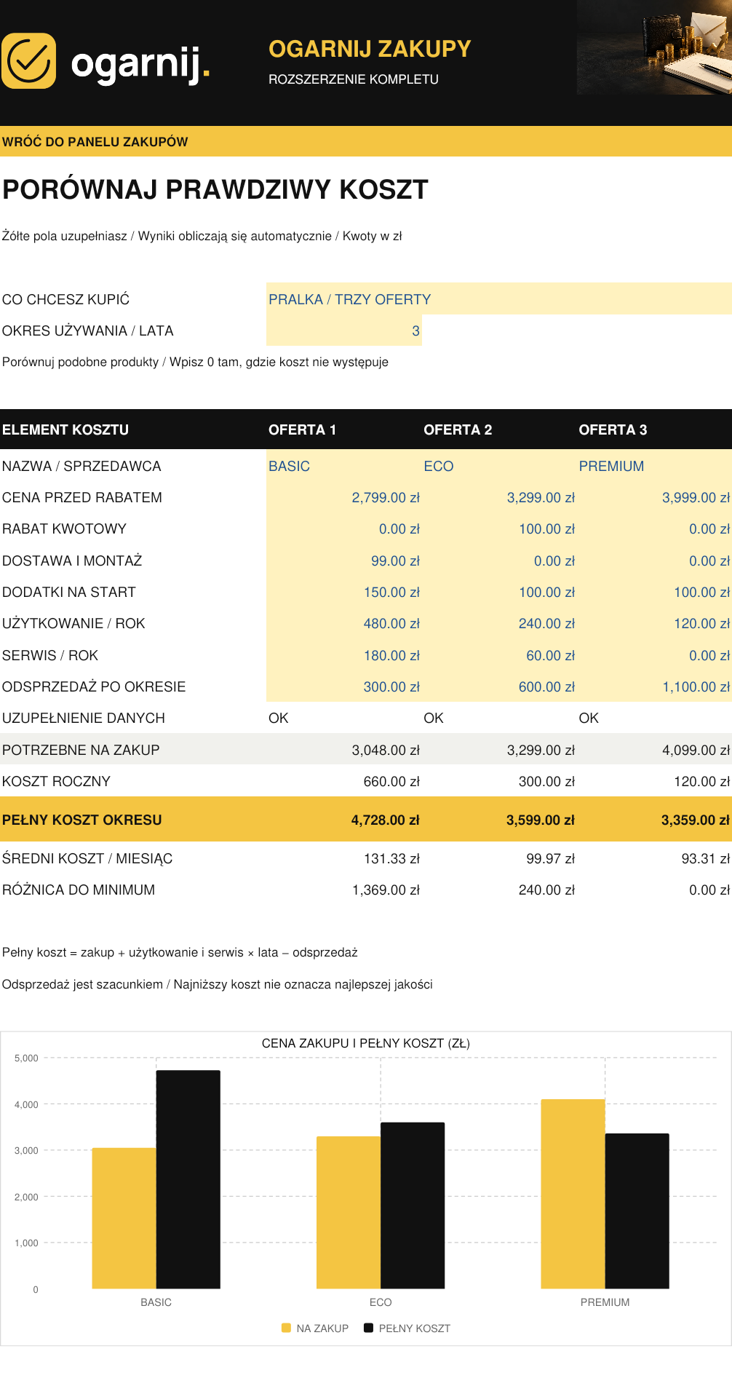This screenshot has height=1378, width=732.
Task: Edit the 600.00 zł resale value cell
Action: pyautogui.click(x=499, y=686)
